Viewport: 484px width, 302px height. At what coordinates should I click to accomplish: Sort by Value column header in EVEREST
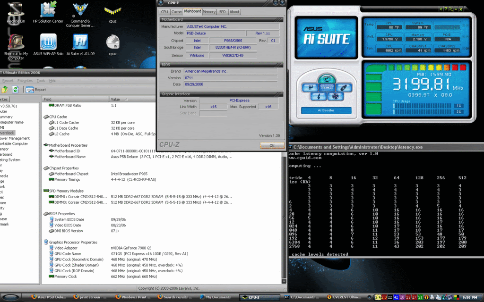coord(132,99)
